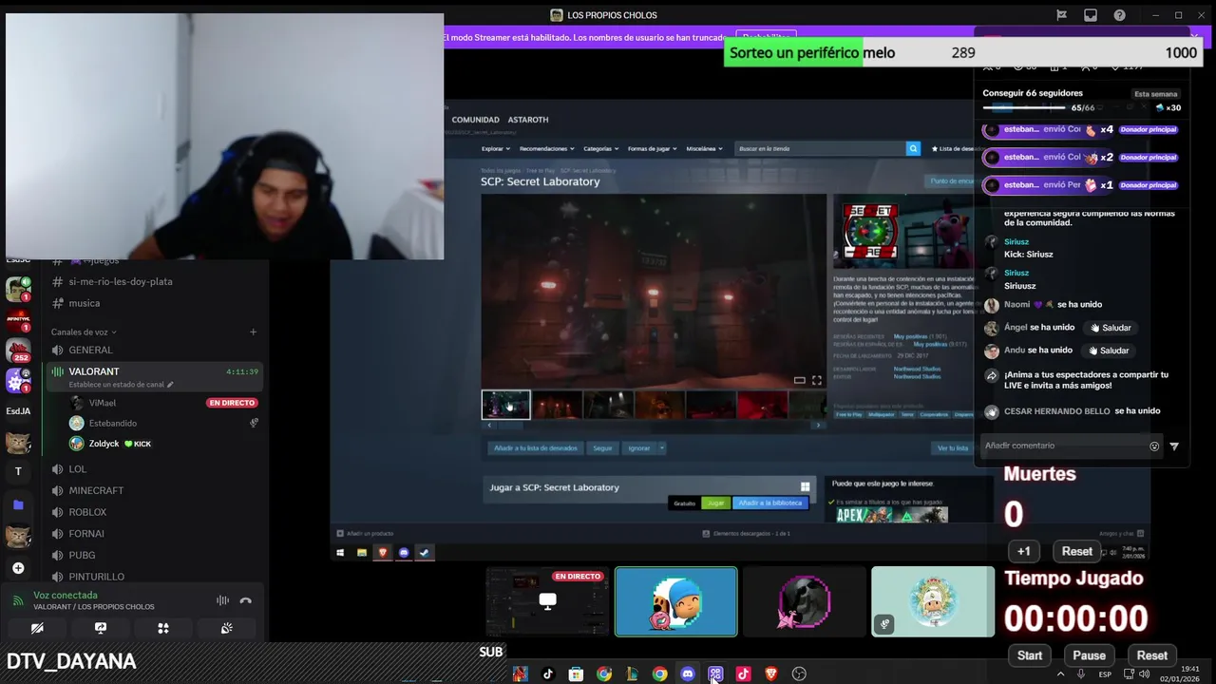Open the INFINITYVL server icon
This screenshot has width=1216, height=684.
[x=18, y=319]
